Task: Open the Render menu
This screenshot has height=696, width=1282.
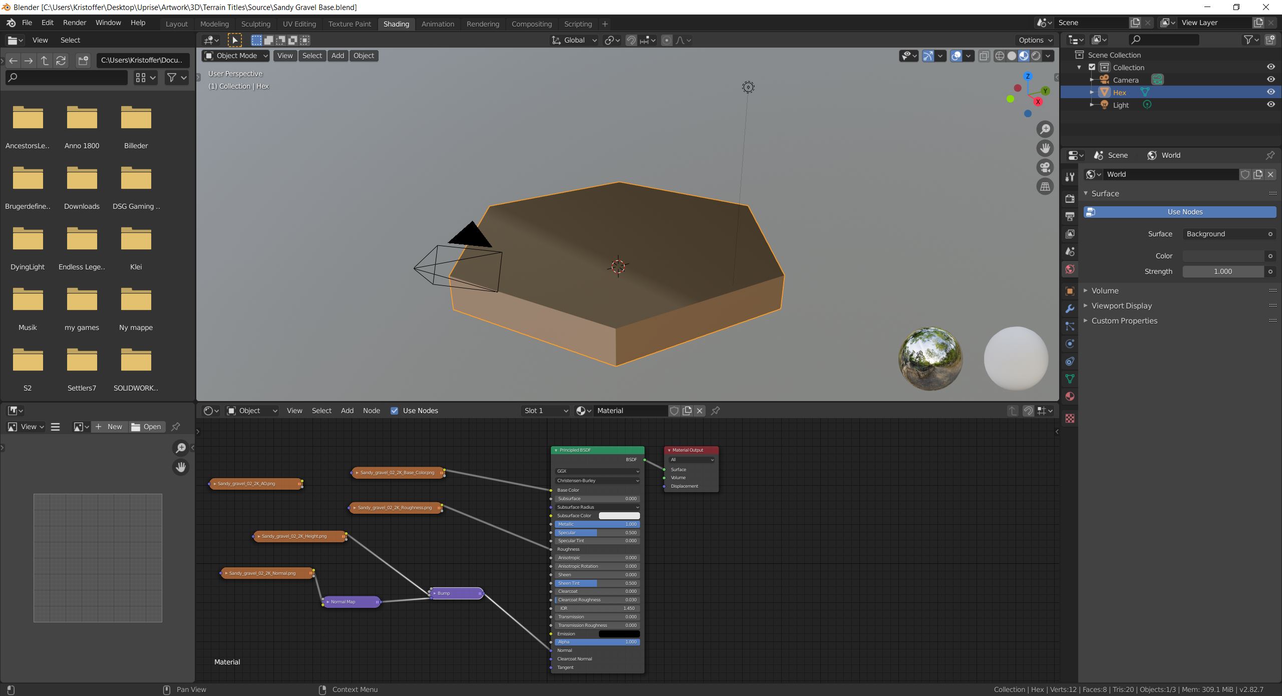Action: coord(75,23)
